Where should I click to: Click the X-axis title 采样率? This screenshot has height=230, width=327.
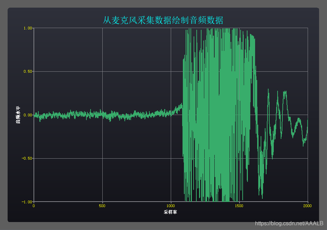point(170,212)
